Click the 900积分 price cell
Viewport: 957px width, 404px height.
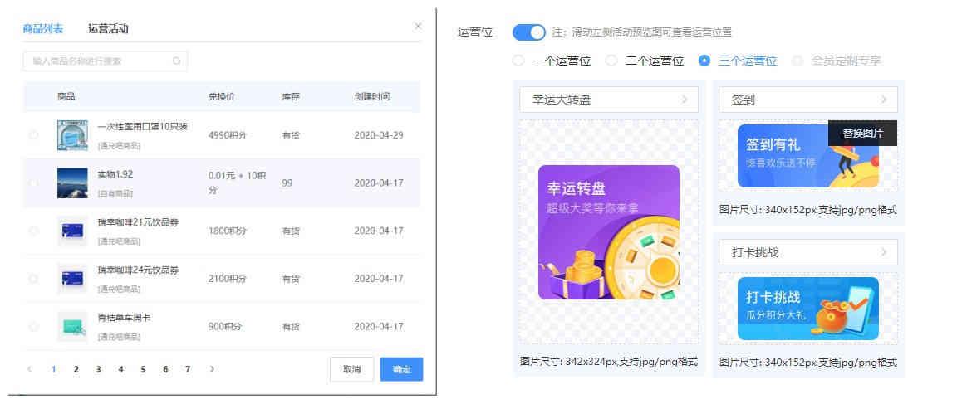(224, 327)
